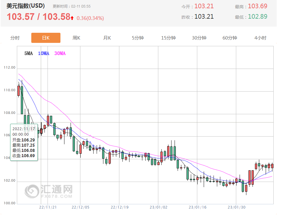This screenshot has width=289, height=215.
Task: Toggle the 30MA legend entry
Action: point(60,53)
